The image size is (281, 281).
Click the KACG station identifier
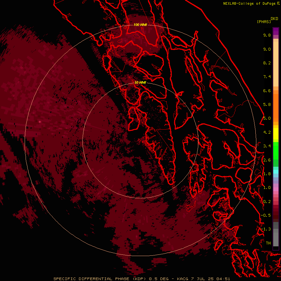coord(183,279)
